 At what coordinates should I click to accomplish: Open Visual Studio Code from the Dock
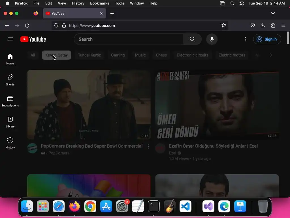[185, 206]
